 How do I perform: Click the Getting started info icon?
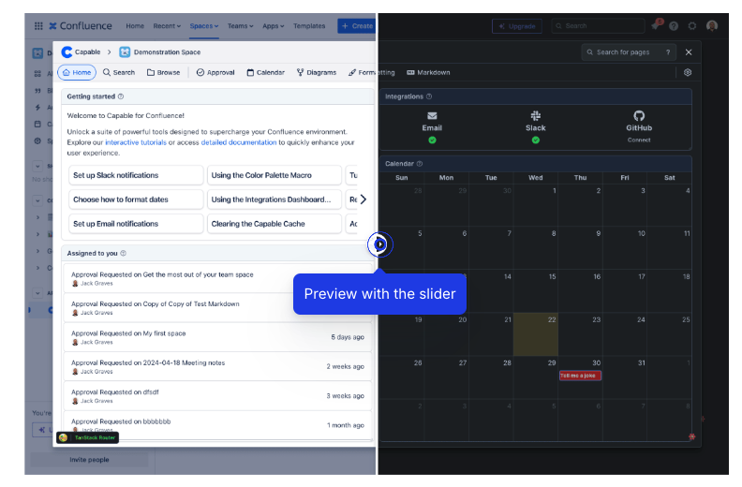tap(121, 96)
